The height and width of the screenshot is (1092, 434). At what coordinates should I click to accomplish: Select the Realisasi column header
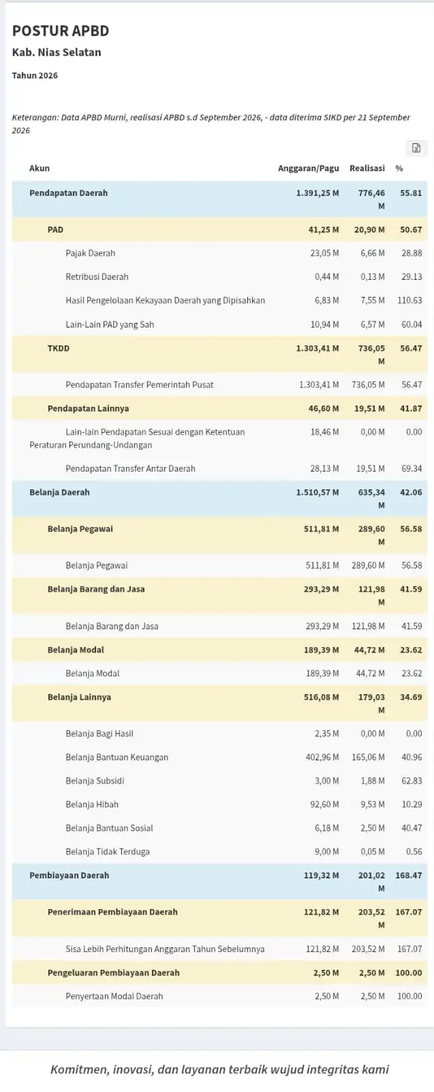(x=367, y=168)
